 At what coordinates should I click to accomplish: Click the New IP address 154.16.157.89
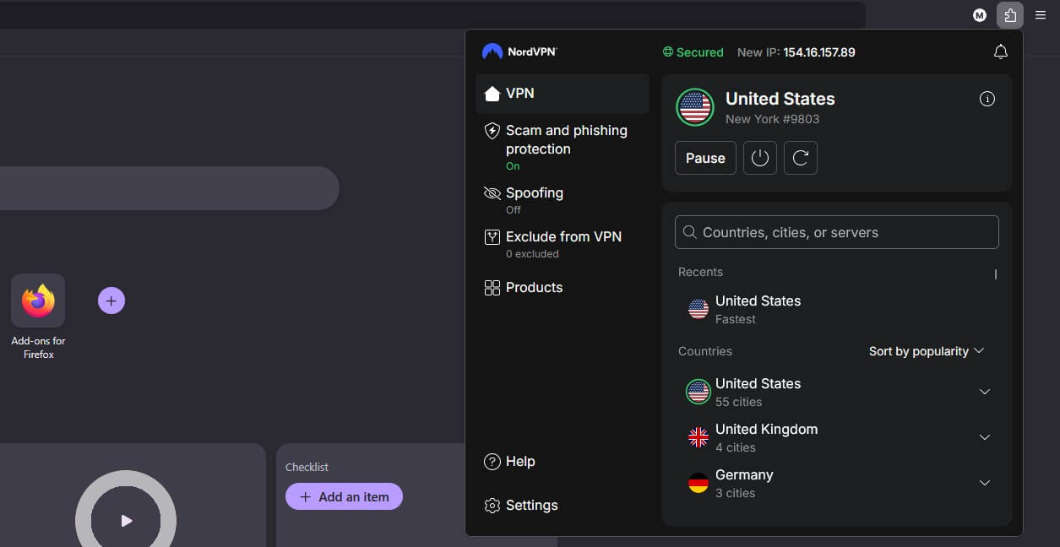[x=818, y=52]
